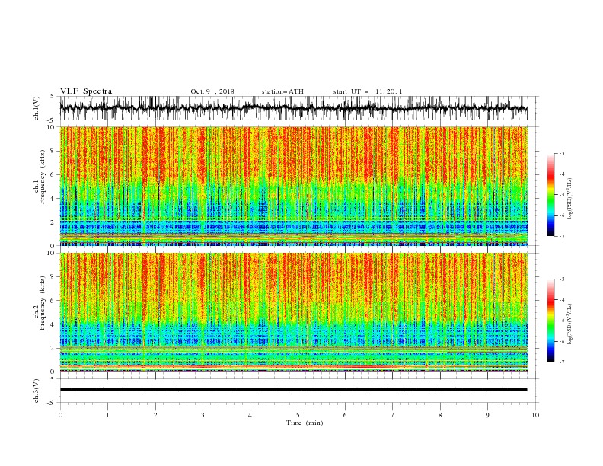Click the ch.1 frequency tick "8"
Image resolution: width=603 pixels, height=466 pixels.
click(53, 151)
